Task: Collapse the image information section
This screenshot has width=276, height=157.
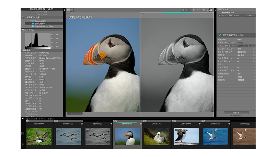Action: [22, 50]
